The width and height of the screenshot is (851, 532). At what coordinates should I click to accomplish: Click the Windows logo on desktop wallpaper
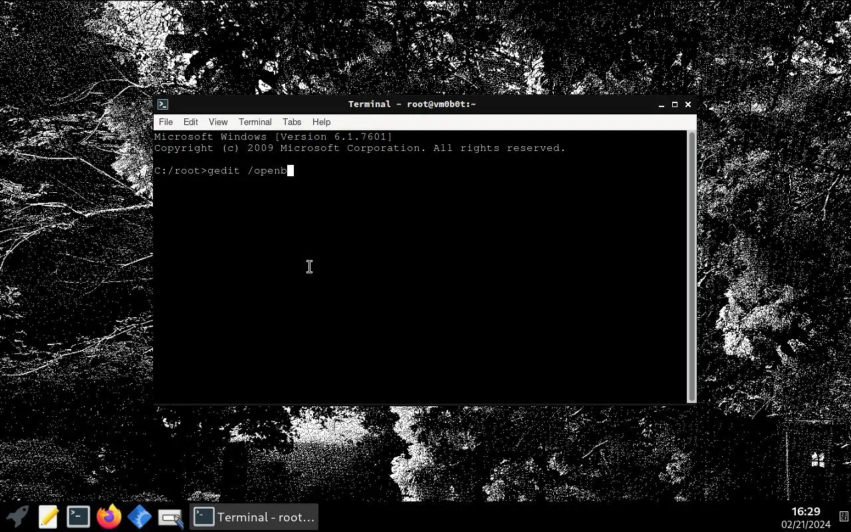pos(818,460)
